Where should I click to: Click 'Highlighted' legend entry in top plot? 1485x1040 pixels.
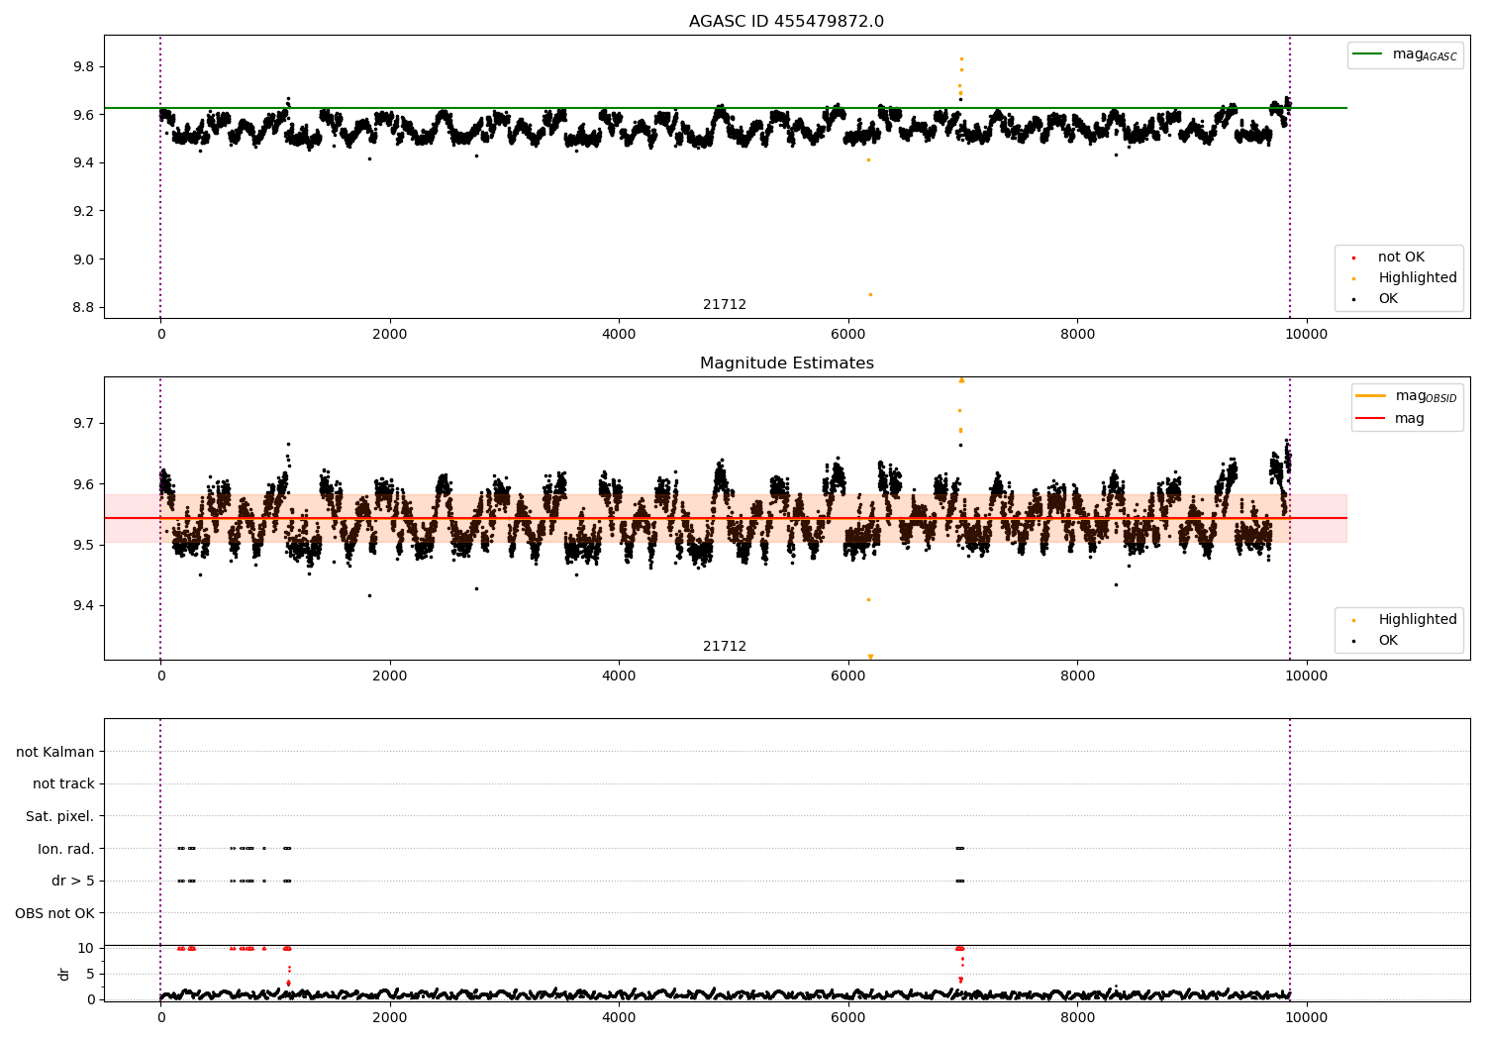1405,278
